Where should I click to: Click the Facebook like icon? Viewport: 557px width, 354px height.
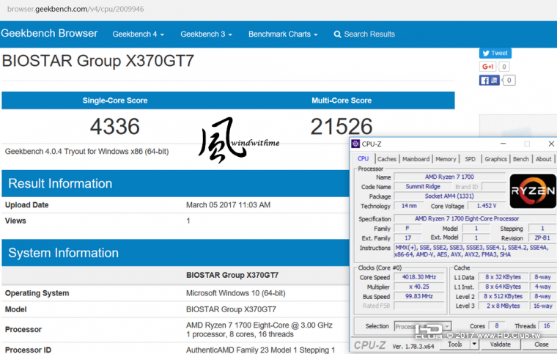[x=489, y=80]
